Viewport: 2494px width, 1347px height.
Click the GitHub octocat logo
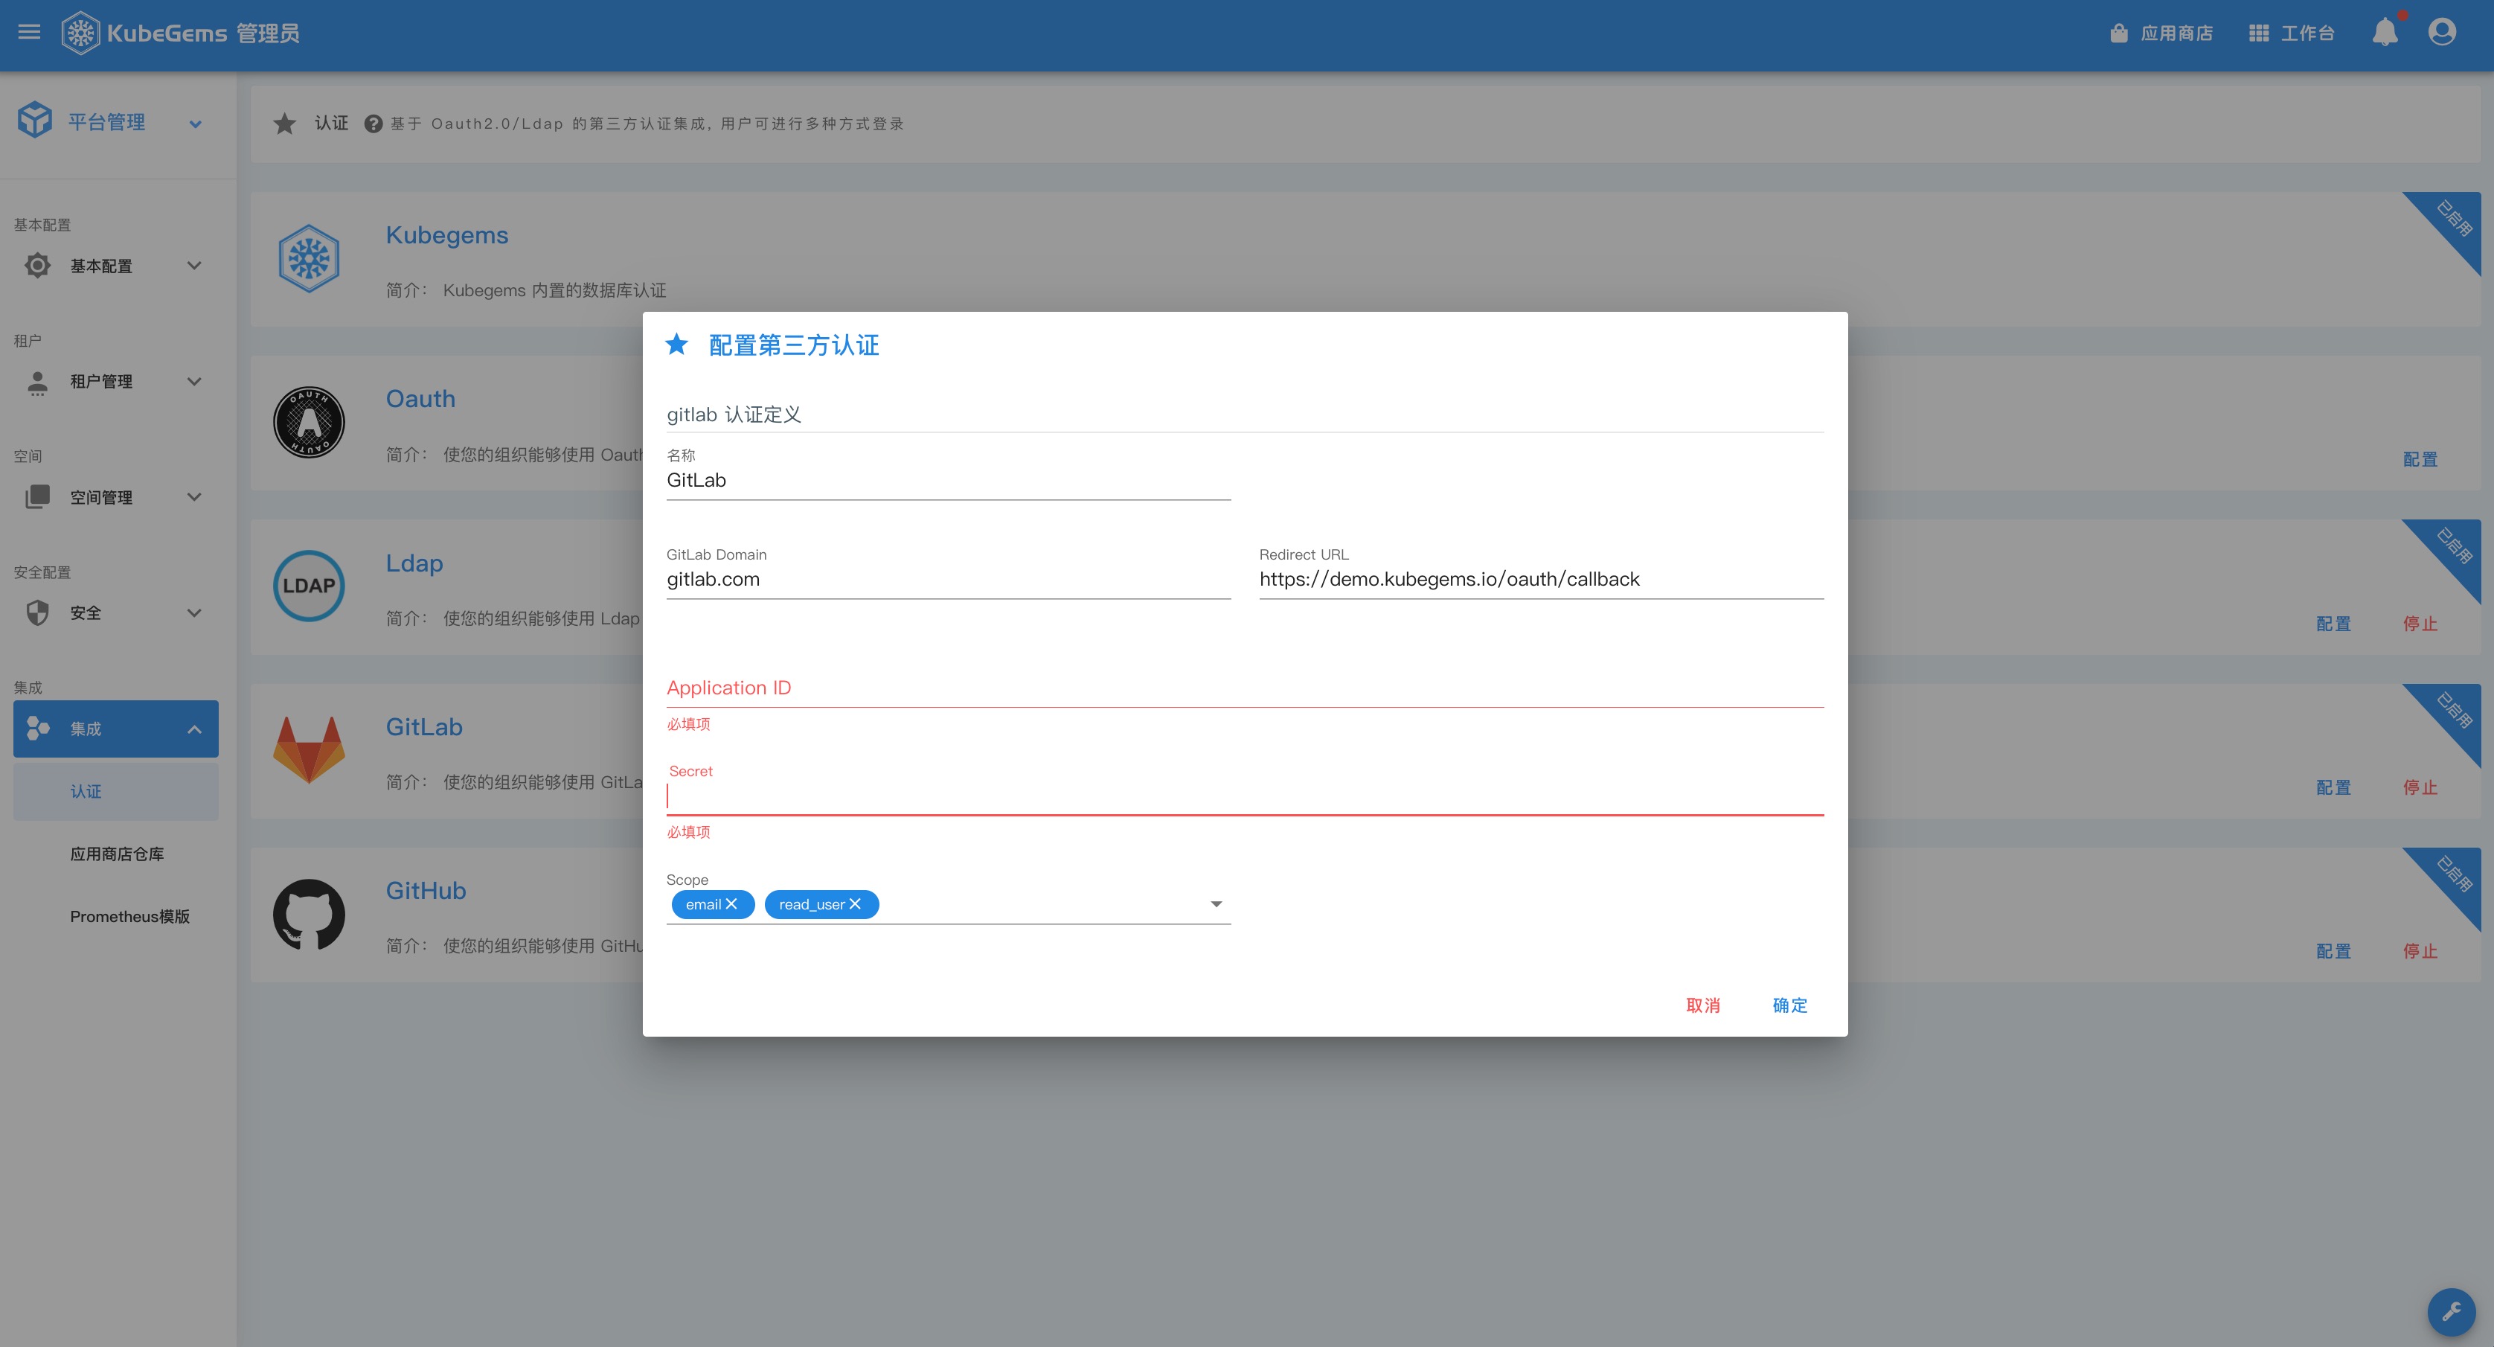[309, 914]
